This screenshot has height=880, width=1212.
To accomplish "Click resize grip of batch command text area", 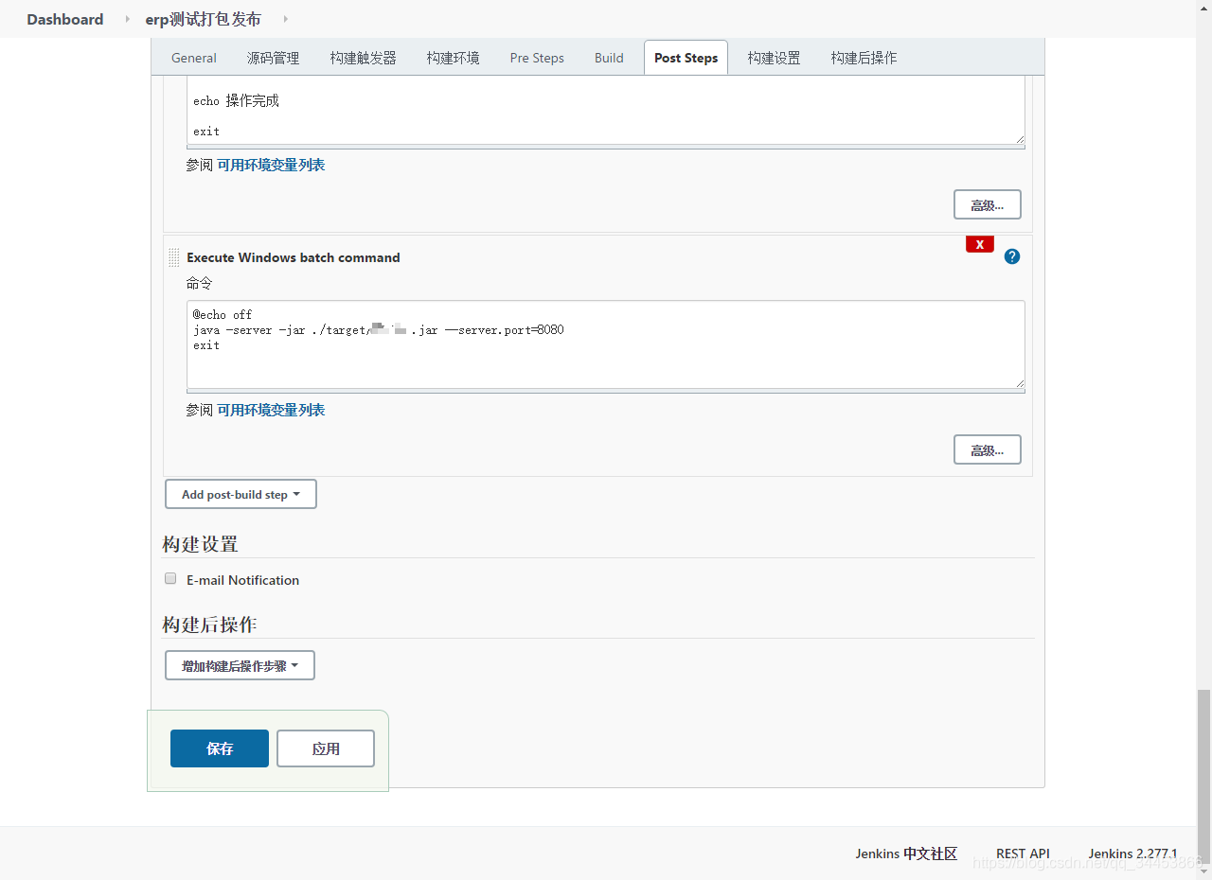I will (x=1019, y=382).
